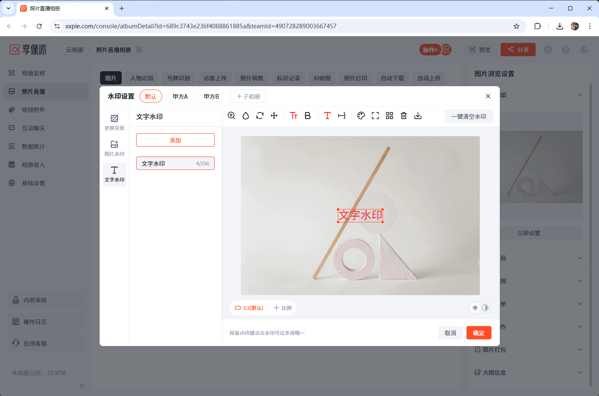The width and height of the screenshot is (599, 396).
Task: Click the 协作+ badge
Action: point(435,50)
